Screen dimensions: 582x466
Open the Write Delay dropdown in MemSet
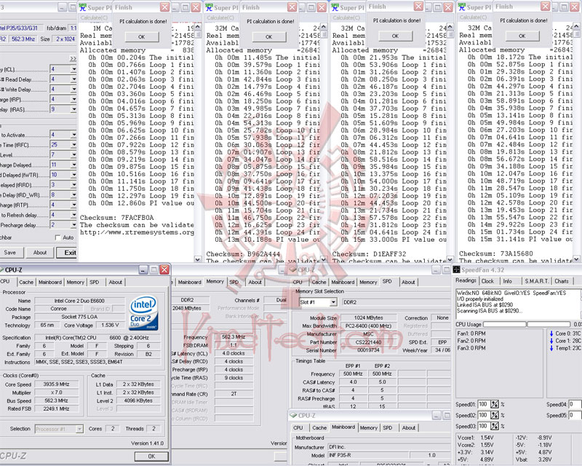(73, 89)
